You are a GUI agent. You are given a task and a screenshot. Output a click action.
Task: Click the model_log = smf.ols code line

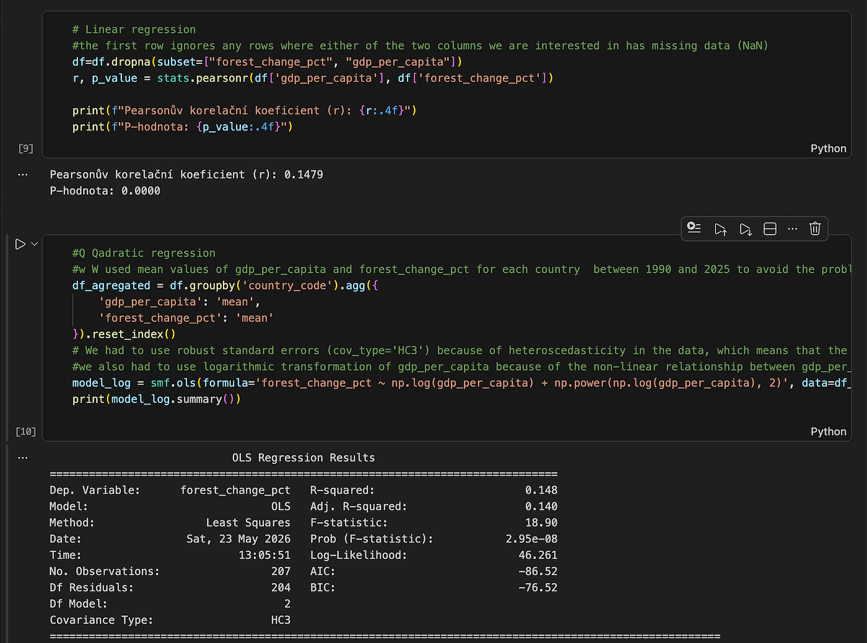point(461,383)
